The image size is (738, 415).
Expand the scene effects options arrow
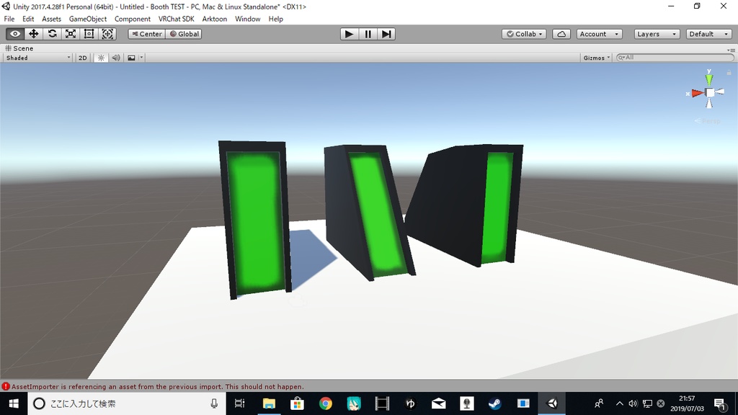[141, 58]
